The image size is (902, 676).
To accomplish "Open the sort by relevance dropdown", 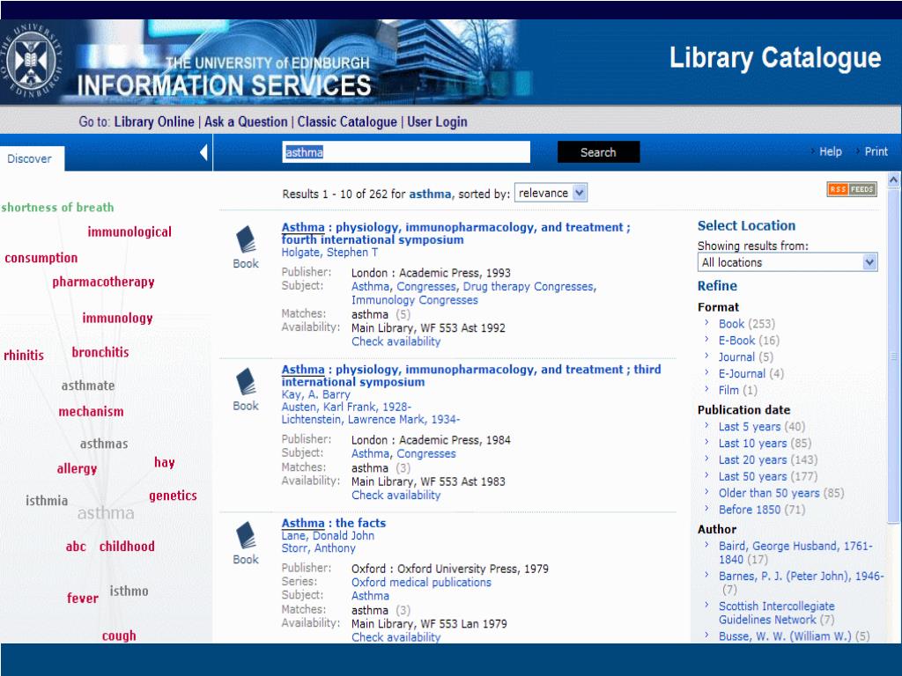I will coord(551,193).
